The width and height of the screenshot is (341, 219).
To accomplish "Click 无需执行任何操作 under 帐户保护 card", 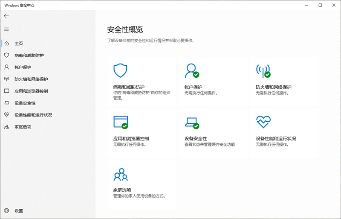I will pos(201,93).
